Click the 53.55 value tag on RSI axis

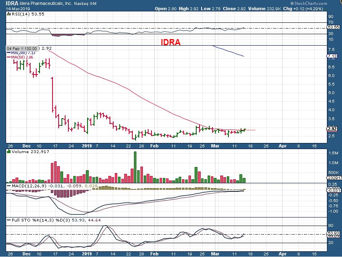point(333,27)
